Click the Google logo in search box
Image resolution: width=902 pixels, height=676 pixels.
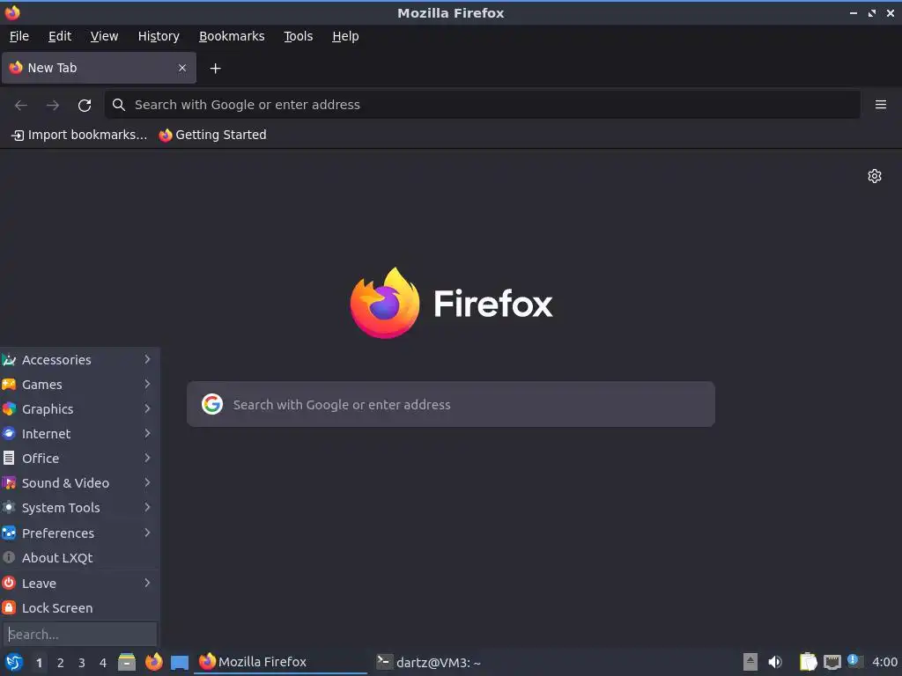pos(212,404)
